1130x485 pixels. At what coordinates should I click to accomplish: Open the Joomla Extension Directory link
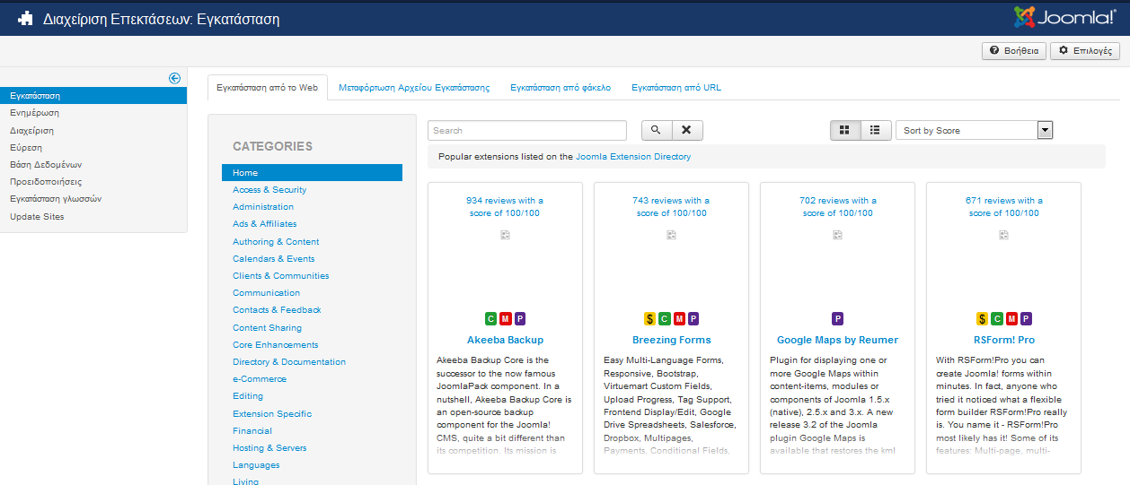pyautogui.click(x=633, y=157)
